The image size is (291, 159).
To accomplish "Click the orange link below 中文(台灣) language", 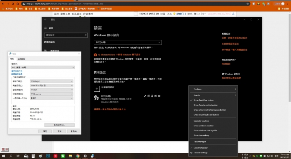I will click(x=110, y=109).
